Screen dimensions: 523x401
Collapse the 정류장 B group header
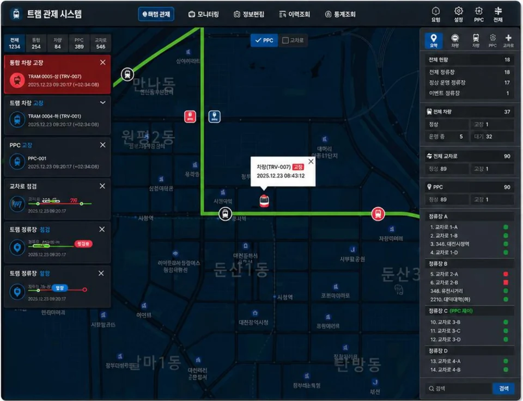click(x=470, y=264)
